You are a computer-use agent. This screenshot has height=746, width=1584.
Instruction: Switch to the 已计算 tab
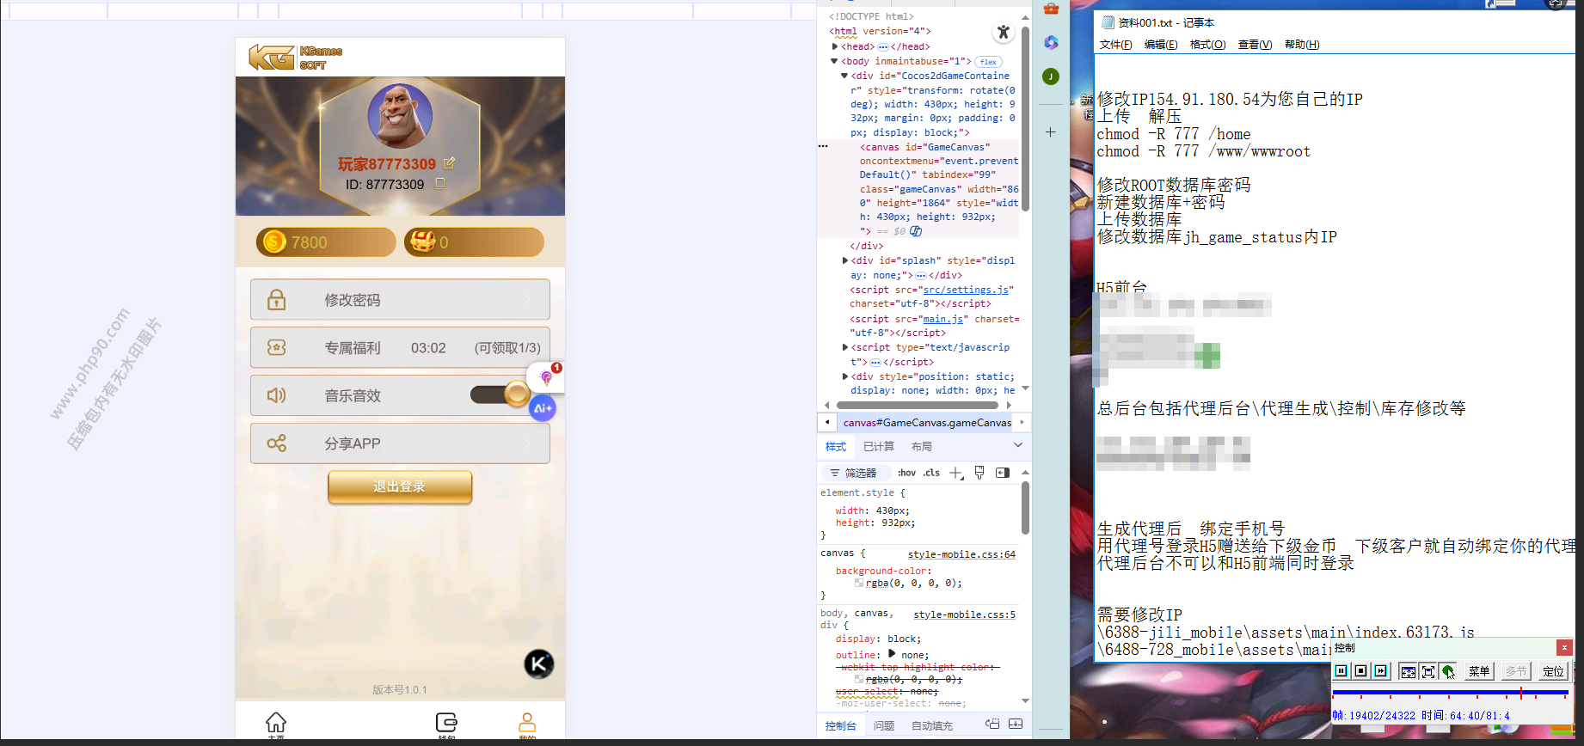click(878, 447)
